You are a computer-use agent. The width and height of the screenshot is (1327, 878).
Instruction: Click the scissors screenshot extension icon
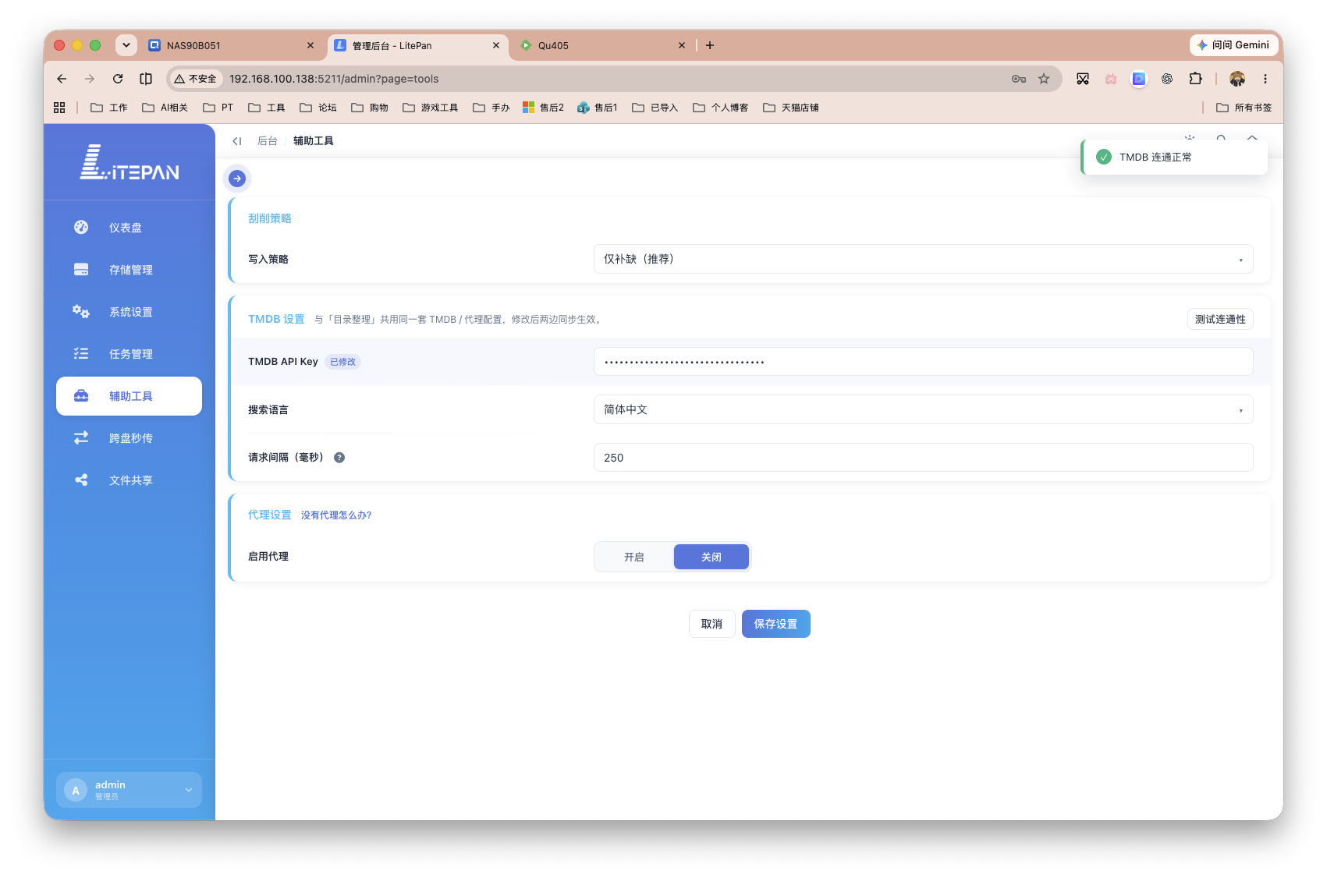(x=1083, y=79)
